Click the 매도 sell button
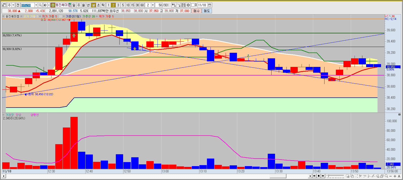This screenshot has height=180, width=403. [x=207, y=11]
